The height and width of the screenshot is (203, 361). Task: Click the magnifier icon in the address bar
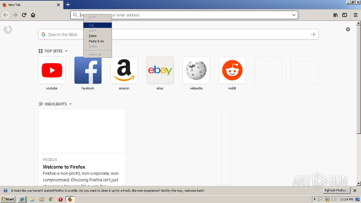coord(75,15)
